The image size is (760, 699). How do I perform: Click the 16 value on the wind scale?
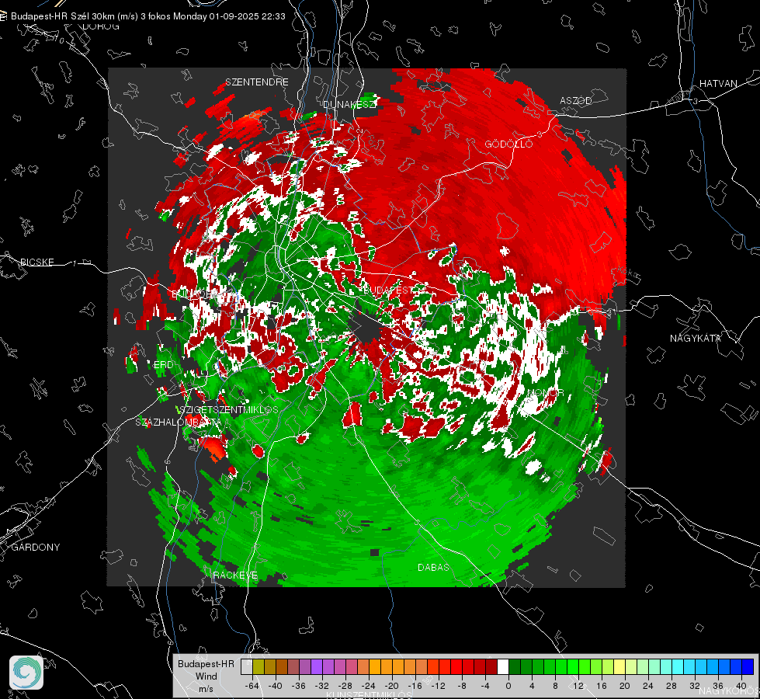[602, 686]
